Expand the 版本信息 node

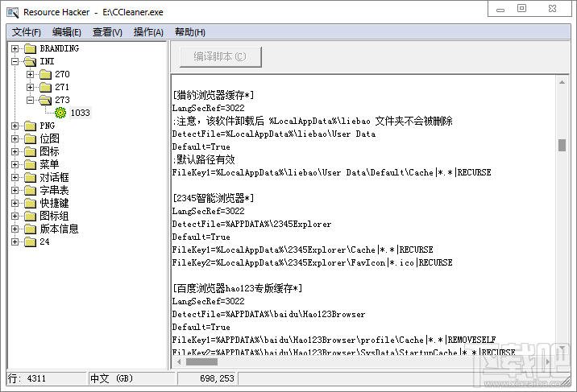coord(15,229)
